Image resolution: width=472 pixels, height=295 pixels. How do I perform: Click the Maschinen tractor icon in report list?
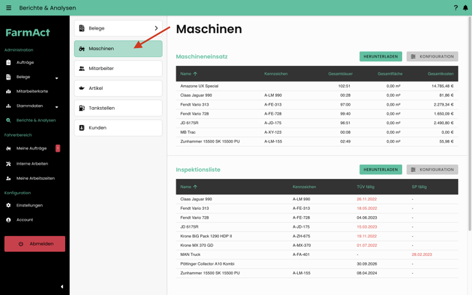point(82,49)
